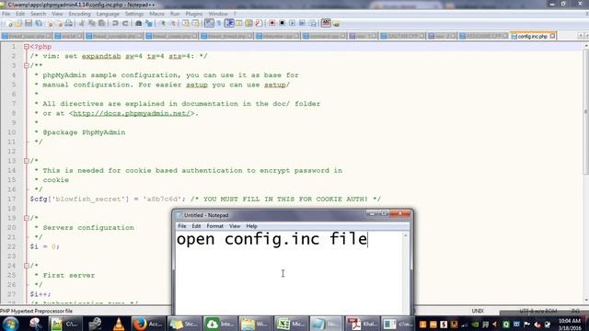Click the ABC spell check icon

(326, 23)
